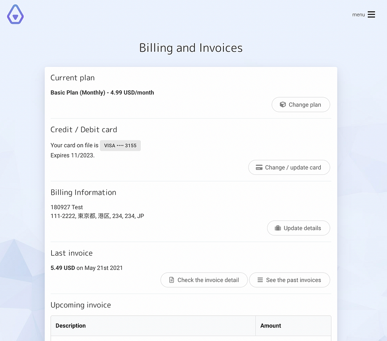The height and width of the screenshot is (341, 387).
Task: Select the Update details button
Action: (298, 228)
